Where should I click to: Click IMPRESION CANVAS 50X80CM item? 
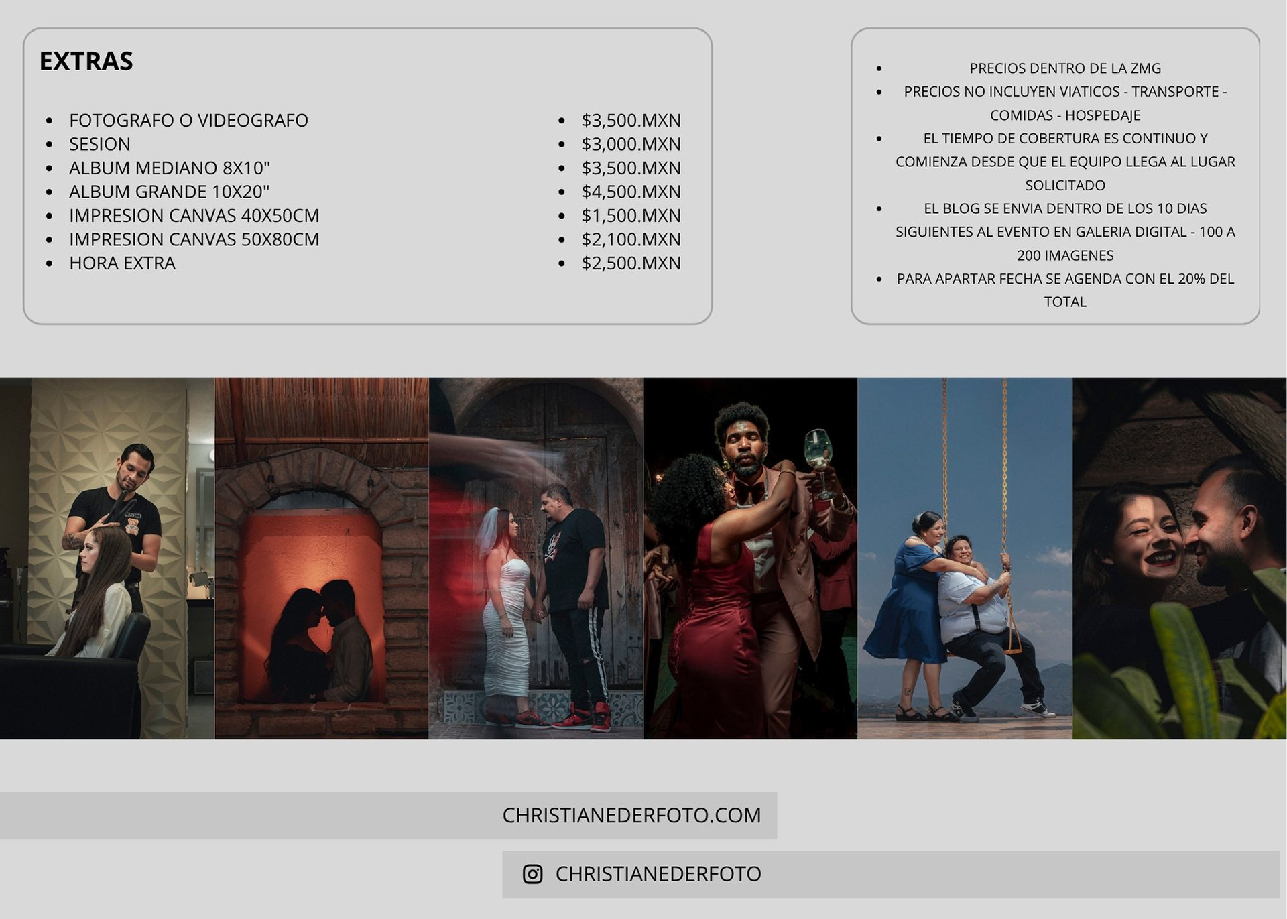click(194, 239)
